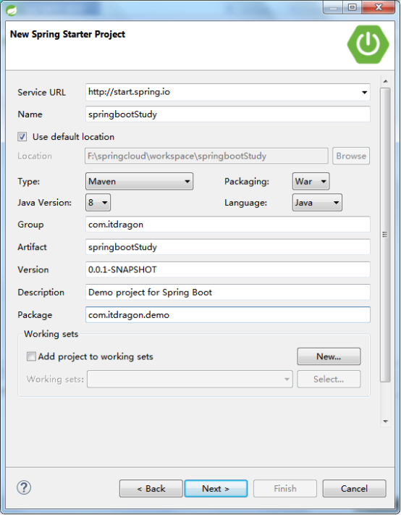Open the Packaging dropdown showing War
The image size is (401, 515).
point(311,181)
